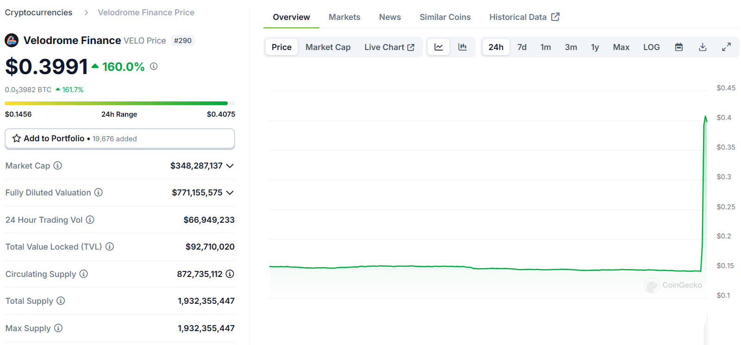
Task: Select the 1y time range
Action: (595, 47)
